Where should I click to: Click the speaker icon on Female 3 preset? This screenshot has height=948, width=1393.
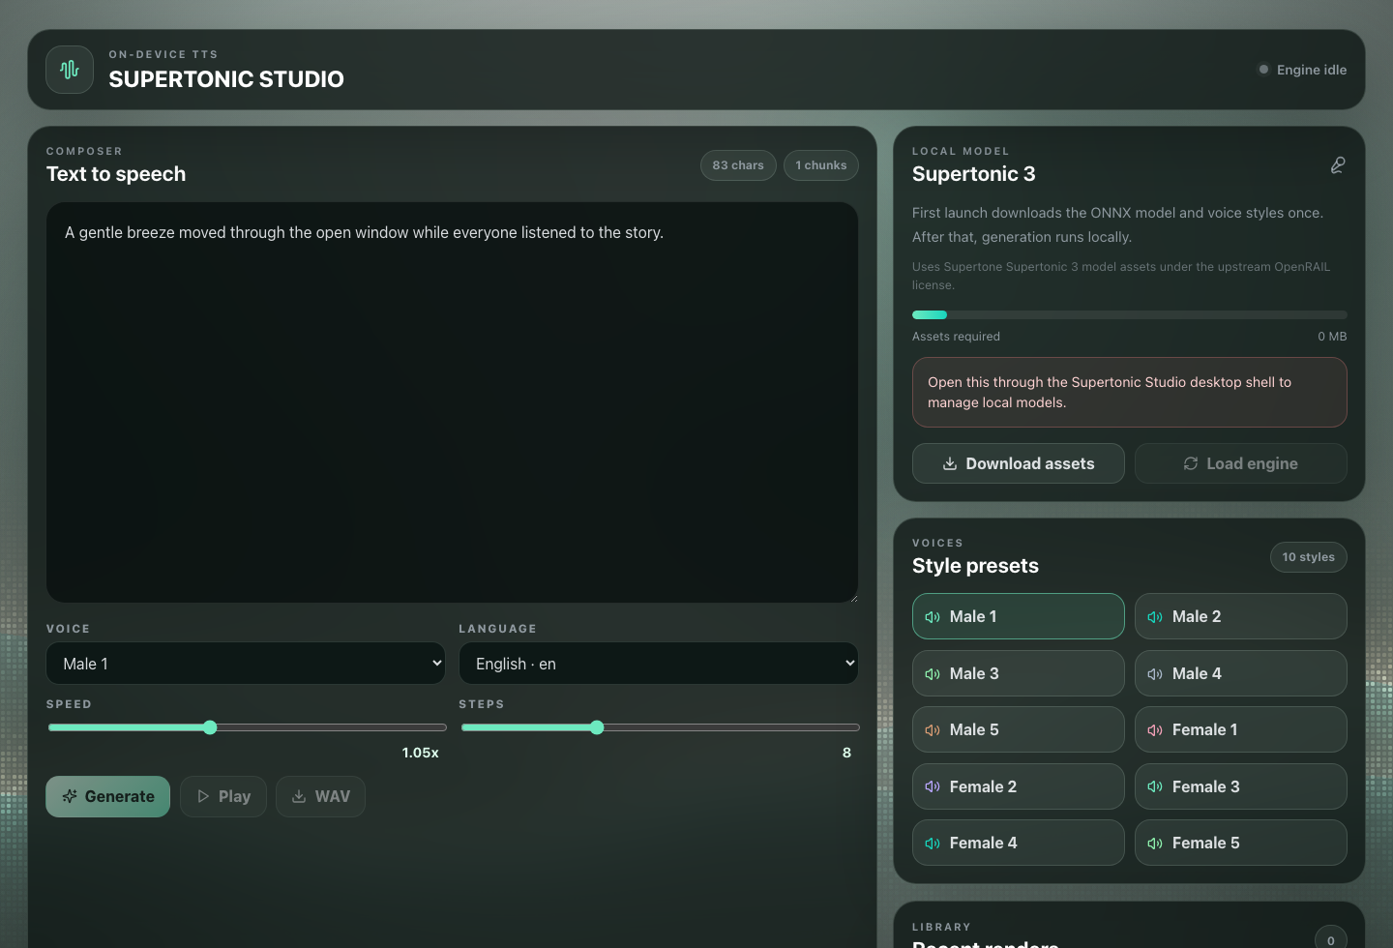pos(1155,787)
